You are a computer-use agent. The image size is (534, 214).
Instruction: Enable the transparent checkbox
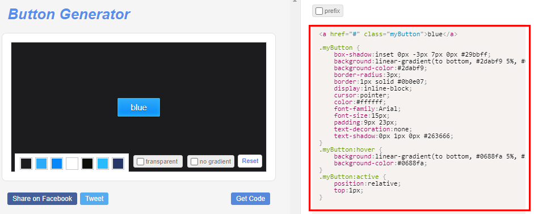tap(140, 162)
